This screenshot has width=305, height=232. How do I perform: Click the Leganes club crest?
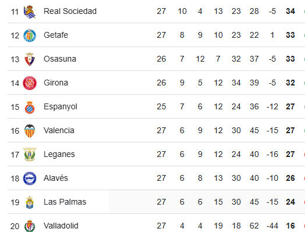click(30, 155)
